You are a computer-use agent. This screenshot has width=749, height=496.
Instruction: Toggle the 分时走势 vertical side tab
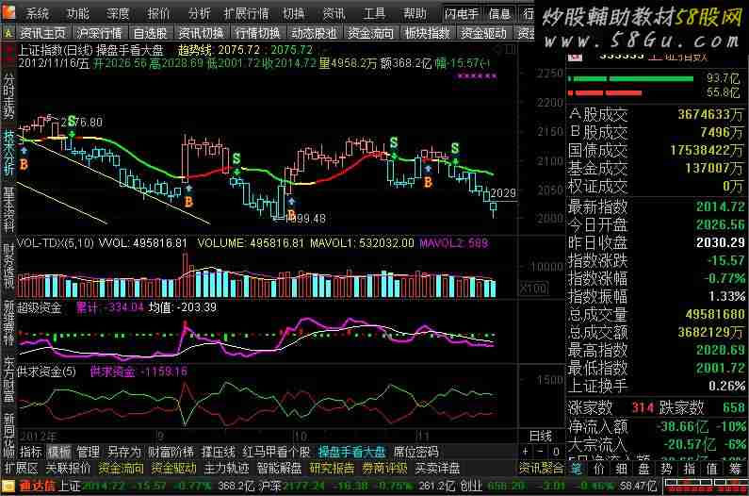pos(8,95)
